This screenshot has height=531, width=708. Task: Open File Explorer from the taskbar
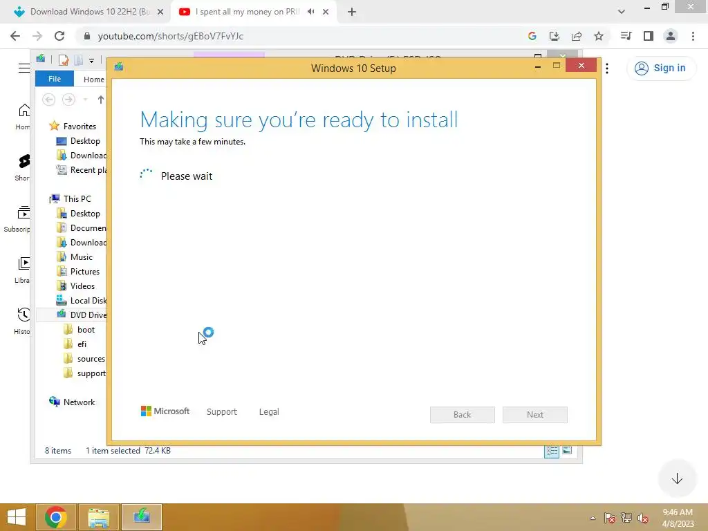pyautogui.click(x=98, y=517)
